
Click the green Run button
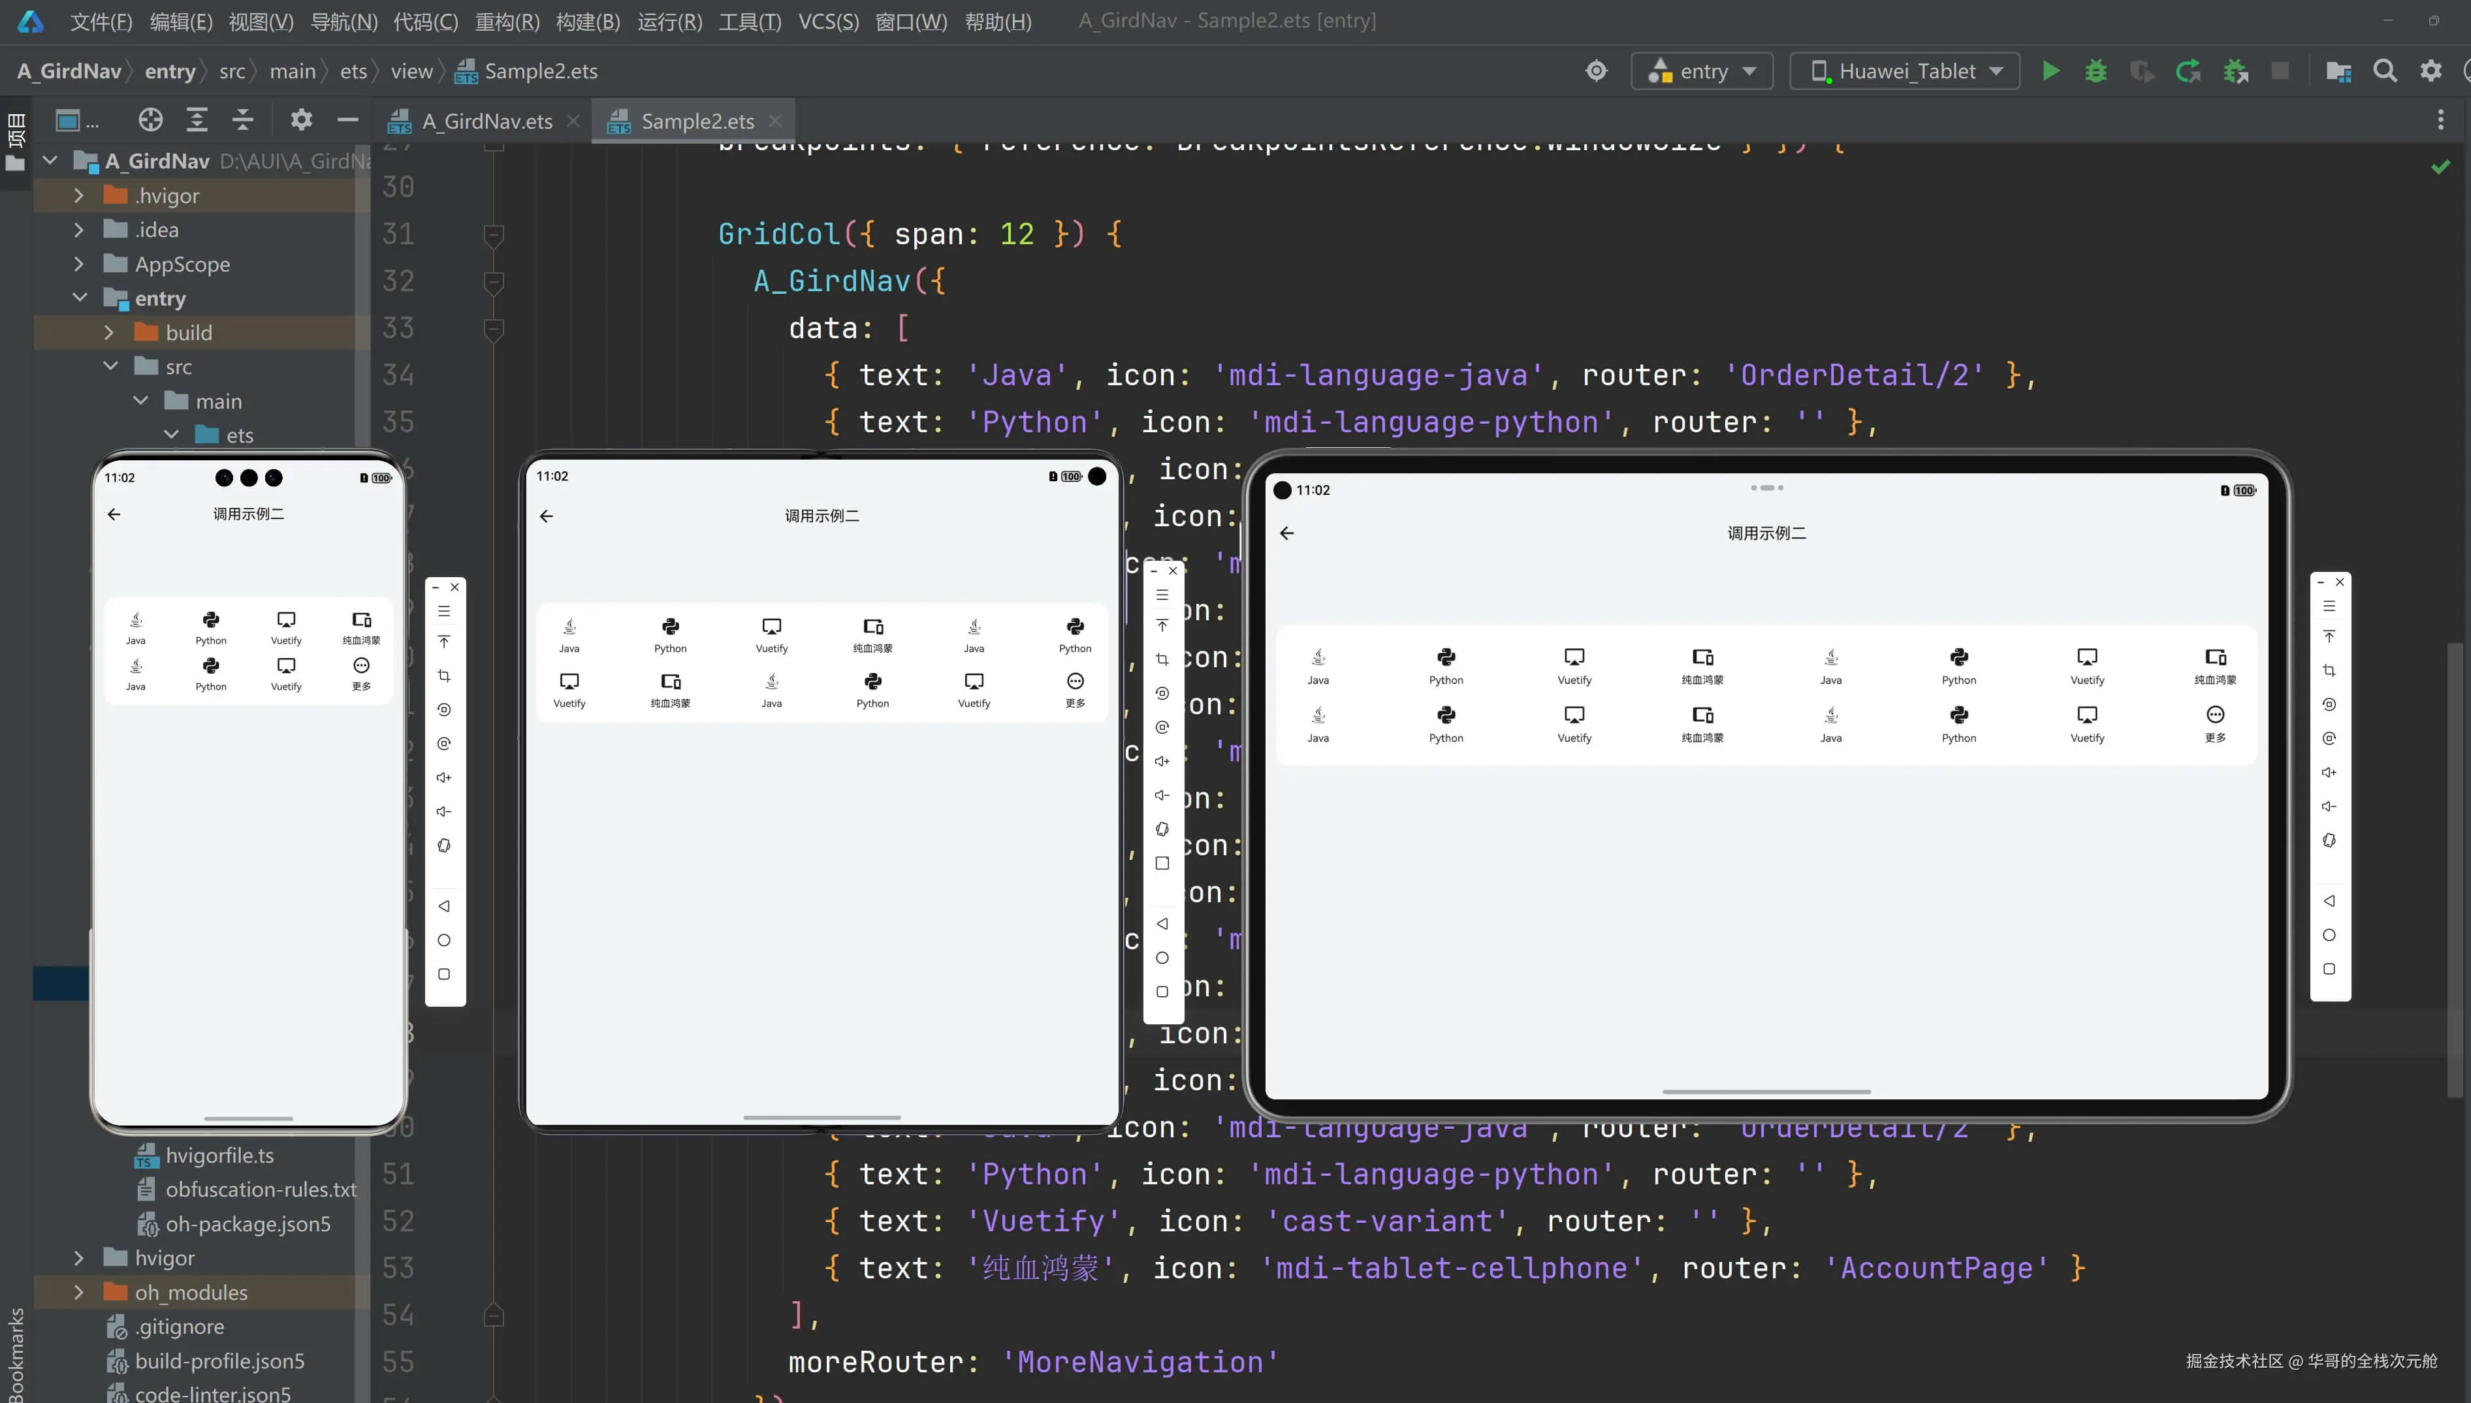2051,71
